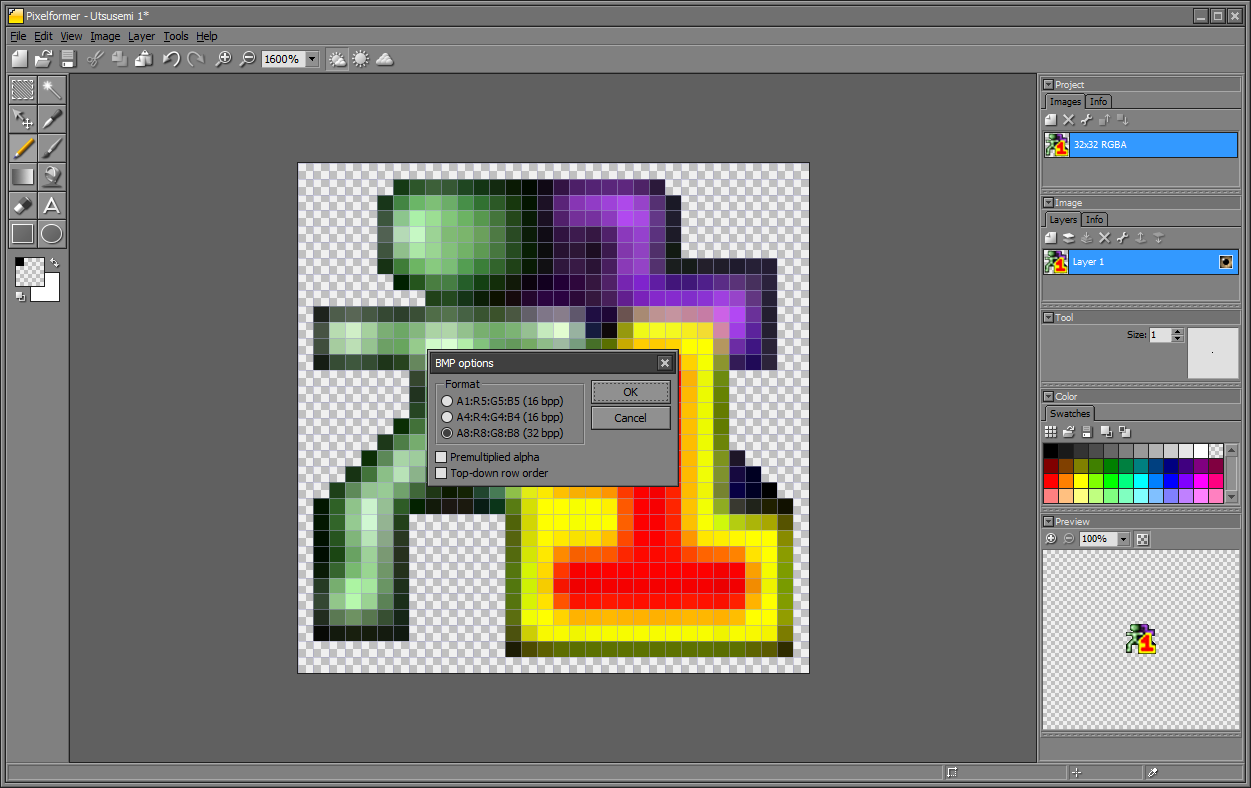Select A4:R4:G4:B4 (16 bpp) format
Screen dimensions: 1251x788
tap(502, 417)
